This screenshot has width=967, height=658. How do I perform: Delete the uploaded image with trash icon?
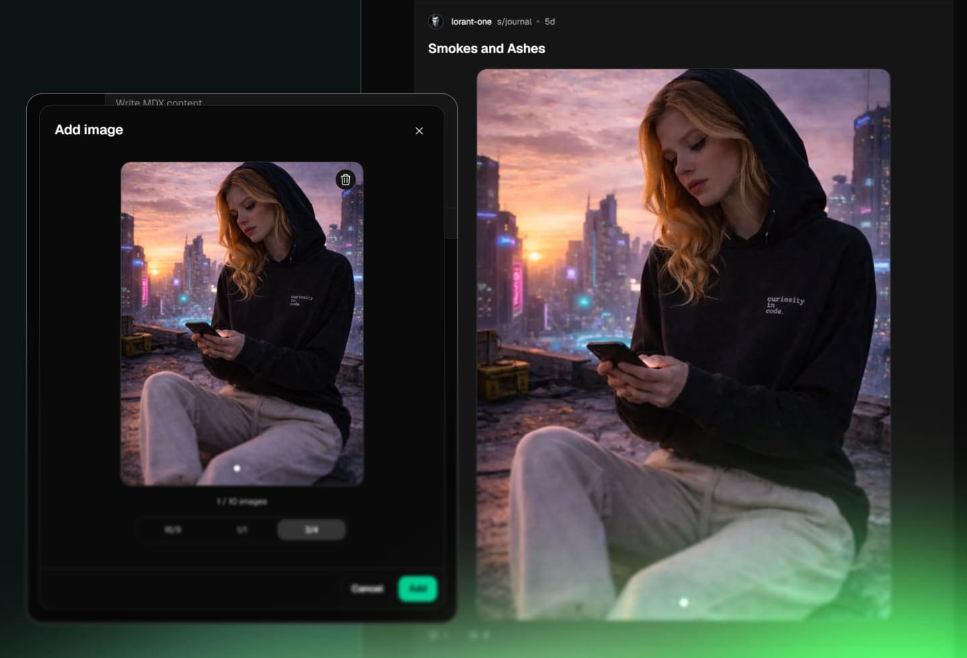[x=345, y=179]
